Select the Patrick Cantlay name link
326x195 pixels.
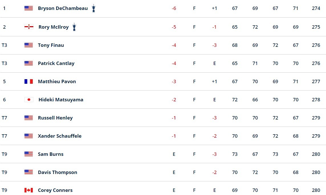pyautogui.click(x=56, y=63)
